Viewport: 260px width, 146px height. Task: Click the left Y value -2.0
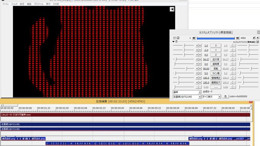[x=206, y=50]
